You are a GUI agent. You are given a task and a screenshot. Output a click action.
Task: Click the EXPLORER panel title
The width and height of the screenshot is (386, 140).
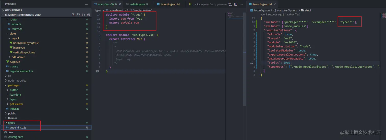click(x=10, y=4)
